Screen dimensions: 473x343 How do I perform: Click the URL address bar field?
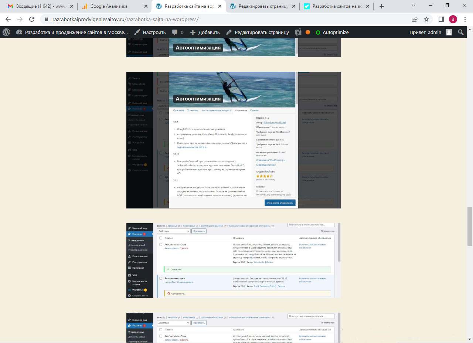222,19
